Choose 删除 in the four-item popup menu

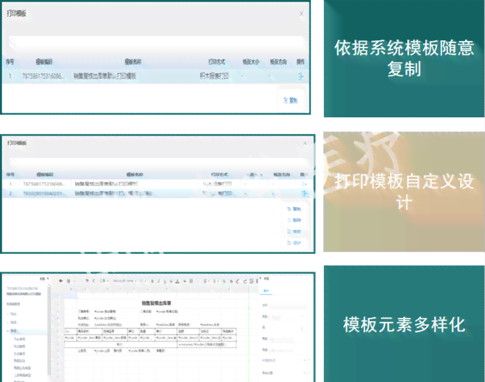294,220
